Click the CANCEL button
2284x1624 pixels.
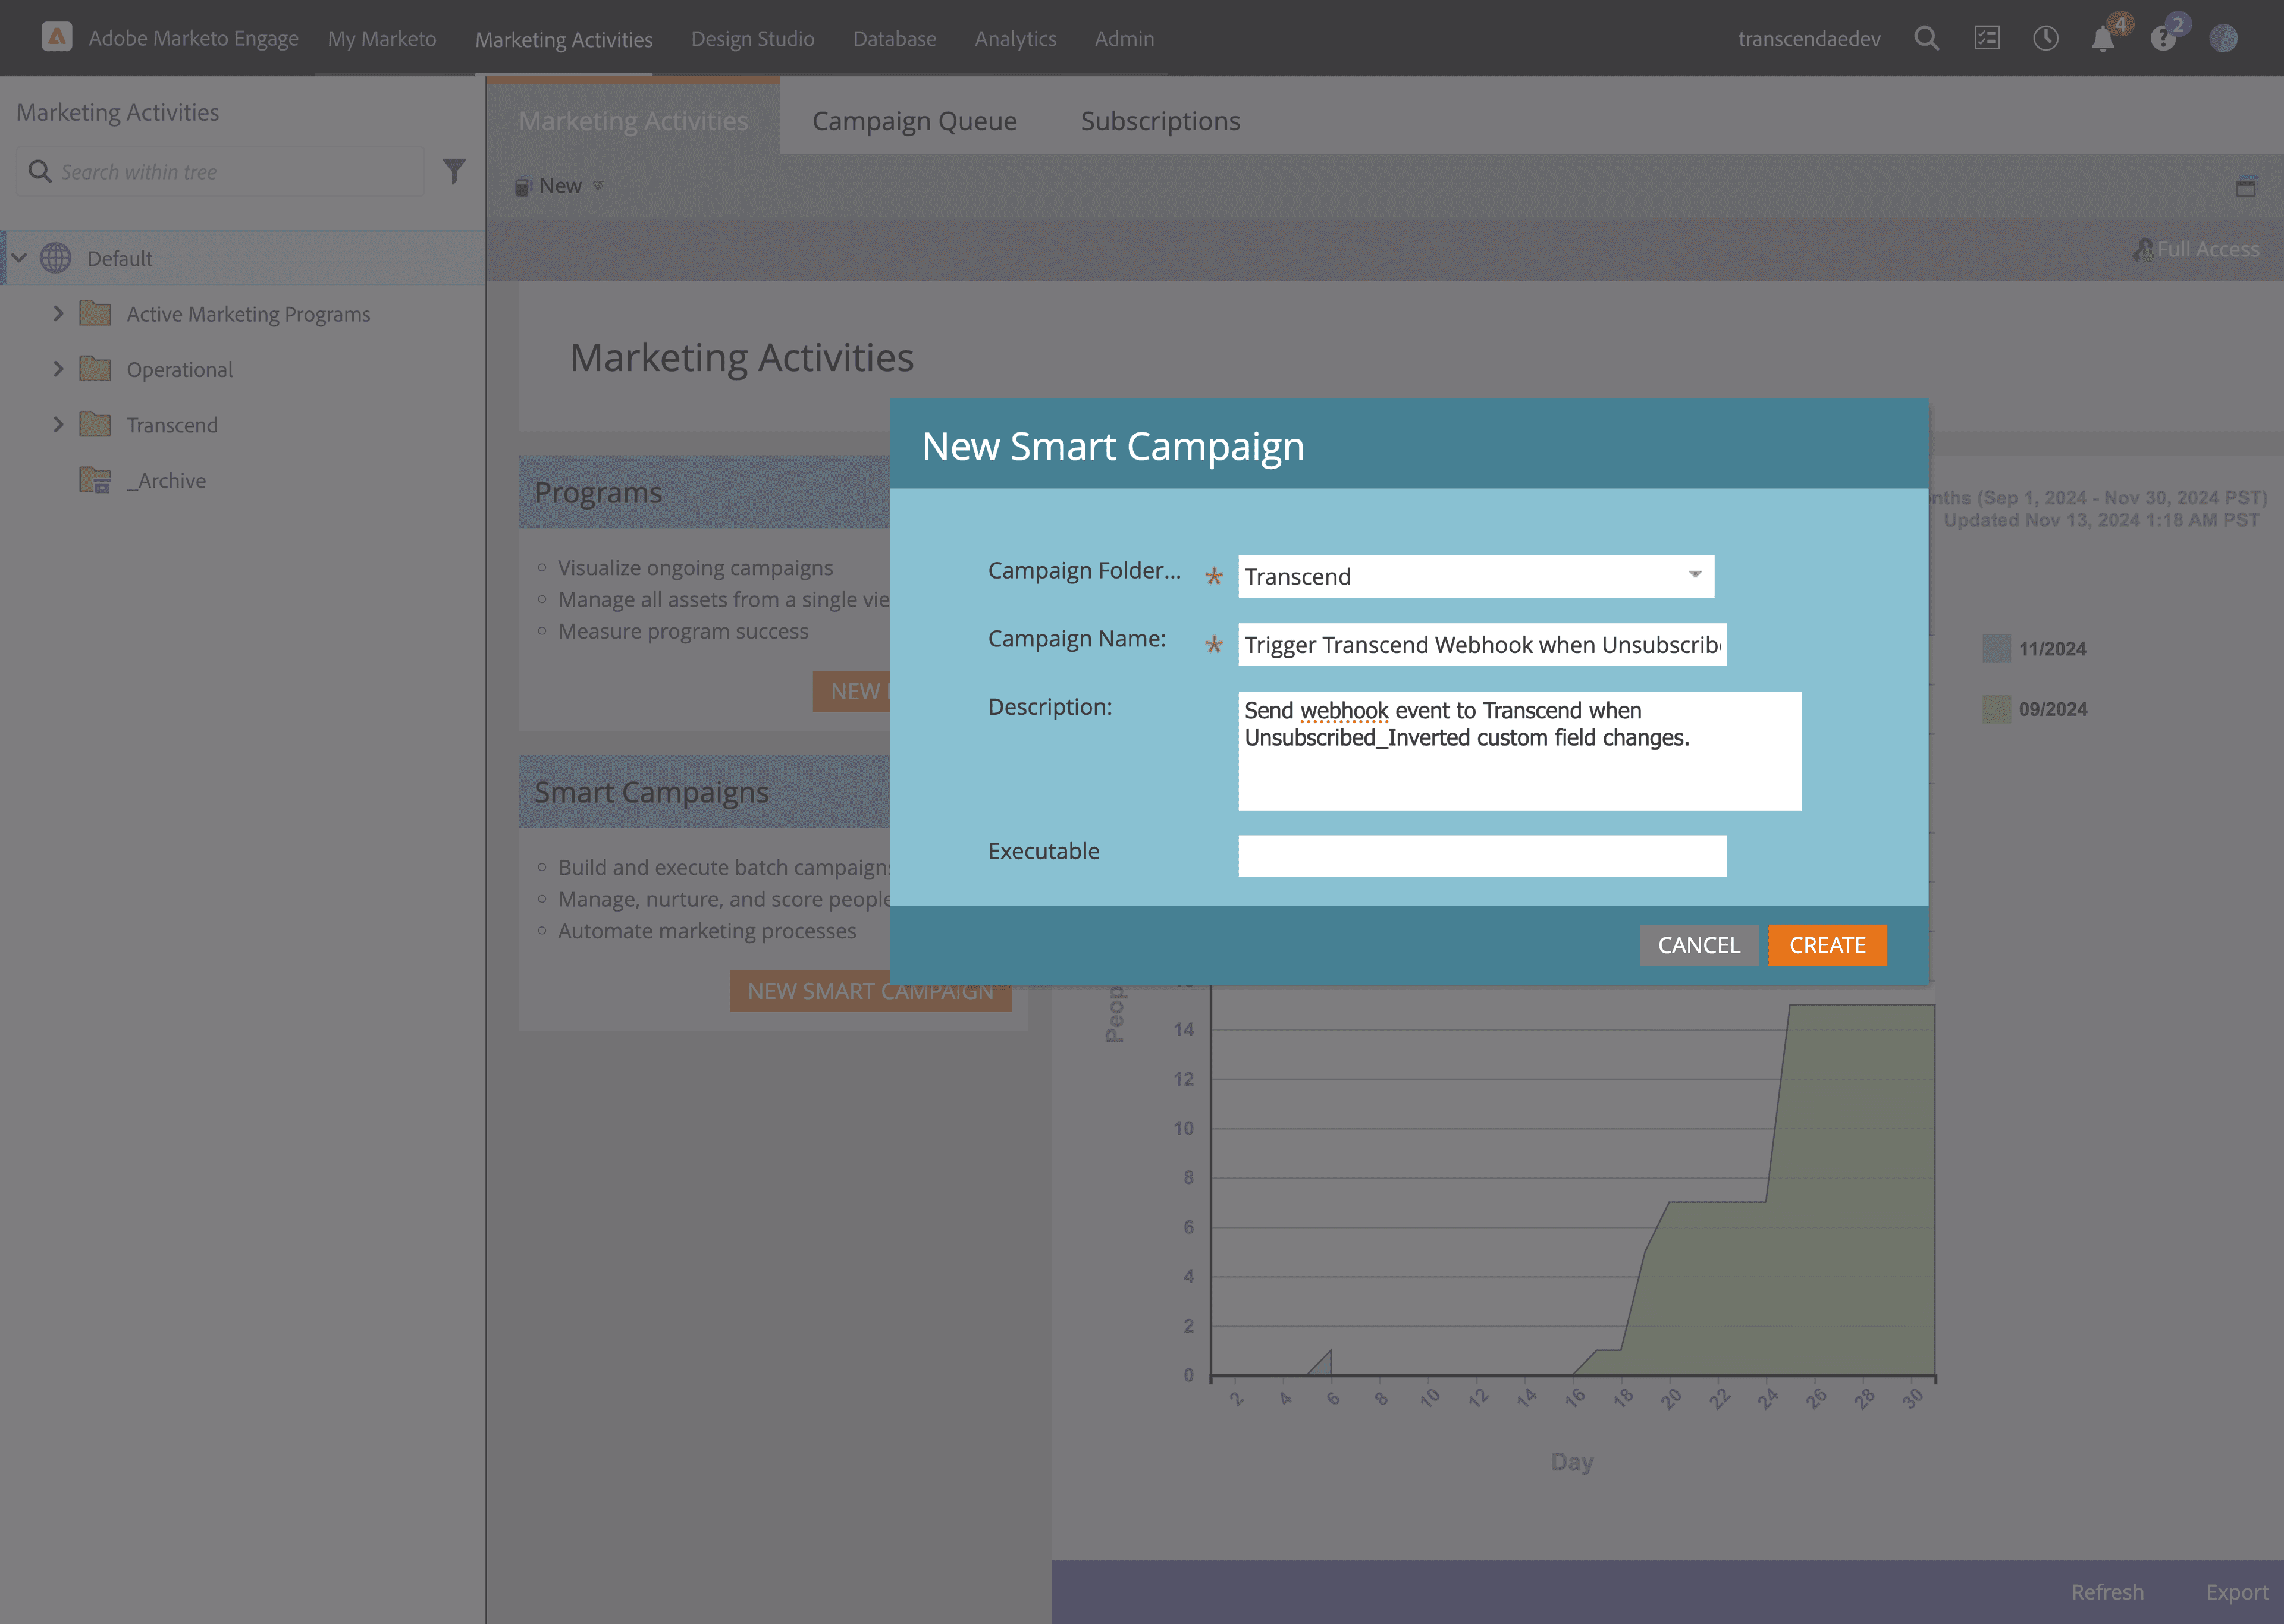pos(1699,944)
